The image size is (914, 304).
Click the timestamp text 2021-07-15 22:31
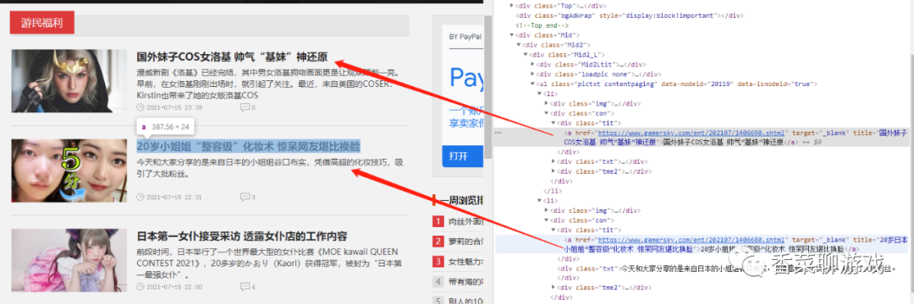pyautogui.click(x=173, y=197)
